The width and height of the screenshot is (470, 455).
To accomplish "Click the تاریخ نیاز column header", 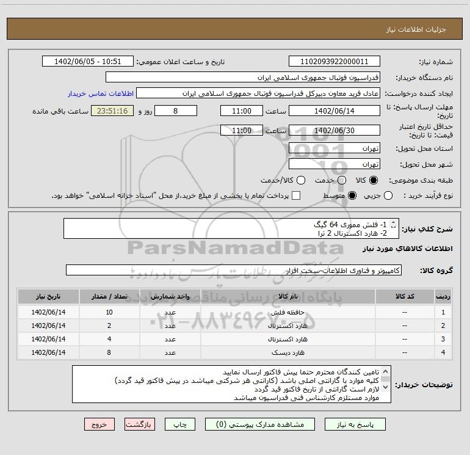I will point(48,296).
